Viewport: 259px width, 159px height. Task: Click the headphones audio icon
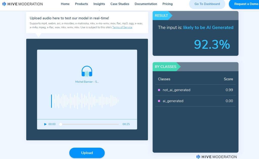coord(87,71)
